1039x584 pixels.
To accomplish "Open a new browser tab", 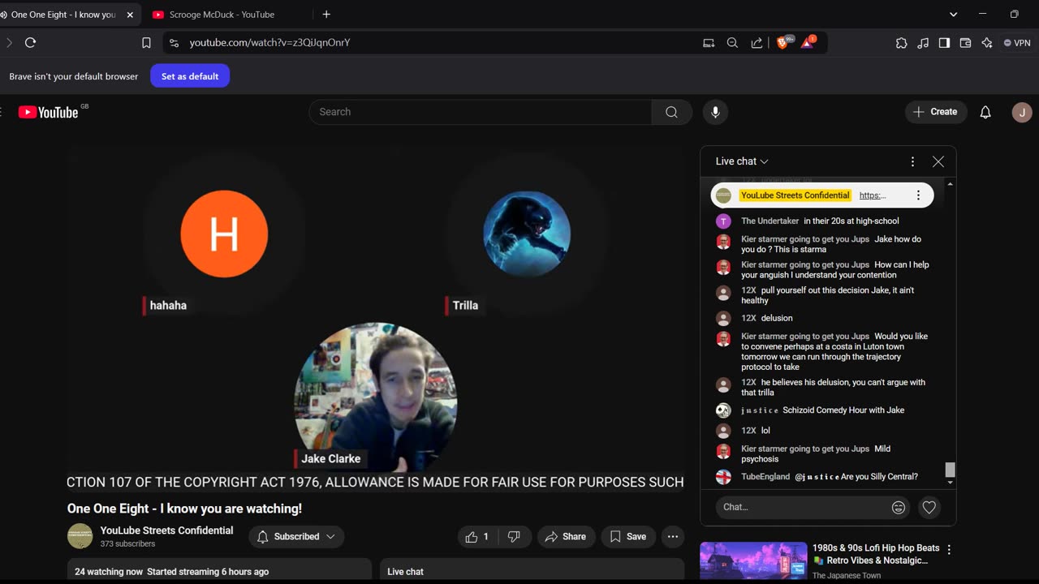I will (326, 15).
